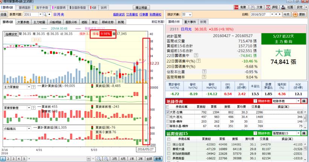Click the chart scrollbar grip handle
Image resolution: width=309 pixels, height=162 pixels.
click(89, 159)
